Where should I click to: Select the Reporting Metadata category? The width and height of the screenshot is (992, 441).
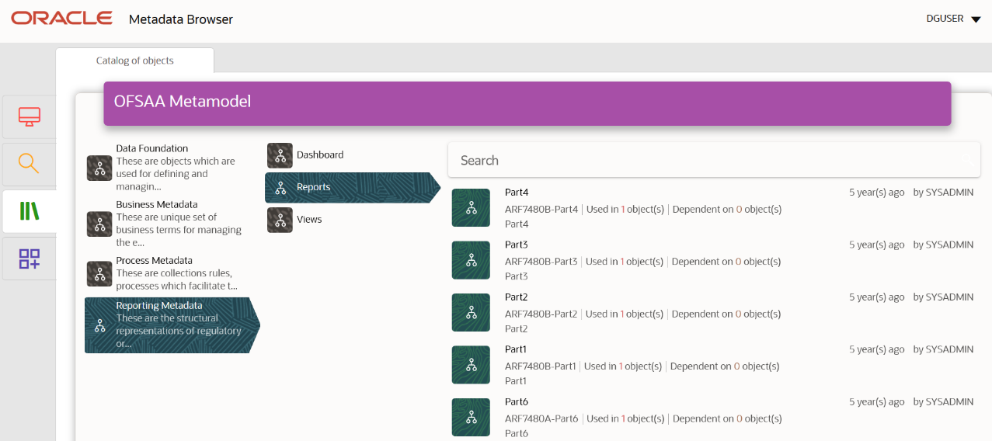172,325
